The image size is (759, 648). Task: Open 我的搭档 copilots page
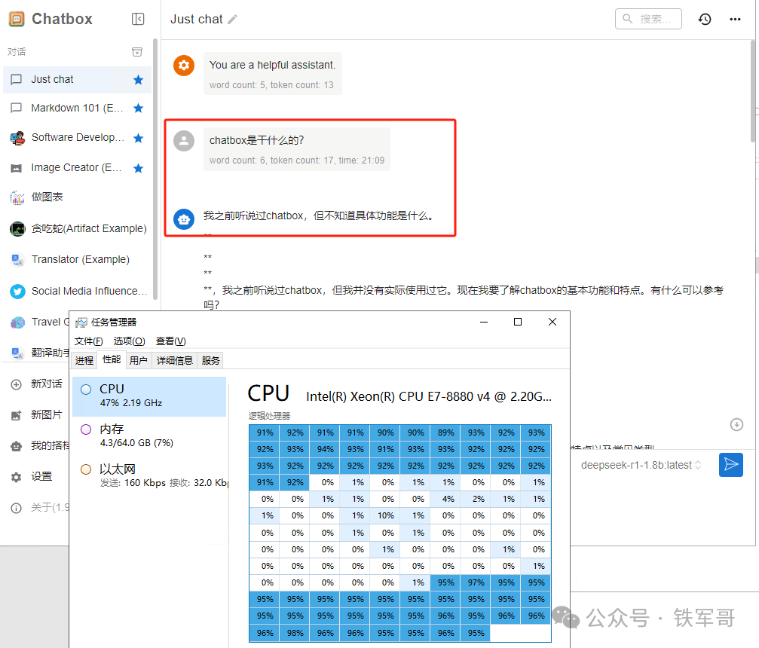click(x=40, y=446)
